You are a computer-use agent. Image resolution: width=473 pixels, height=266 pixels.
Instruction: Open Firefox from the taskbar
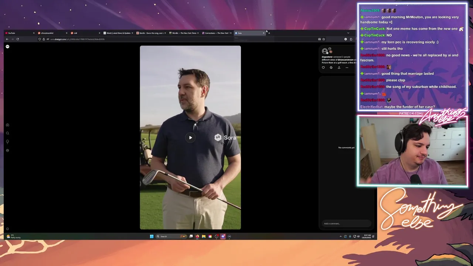point(197,236)
